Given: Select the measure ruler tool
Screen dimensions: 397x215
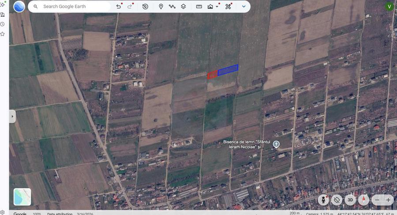Looking at the screenshot, I should (199, 7).
